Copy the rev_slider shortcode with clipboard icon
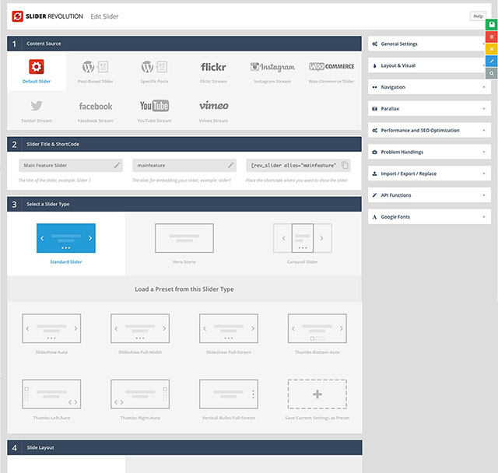The width and height of the screenshot is (498, 473). 345,165
